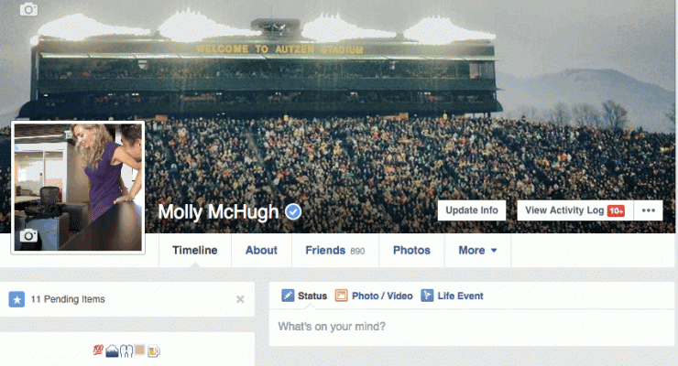Viewport: 678px width, 366px height.
Task: Switch to the About tab
Action: [262, 251]
